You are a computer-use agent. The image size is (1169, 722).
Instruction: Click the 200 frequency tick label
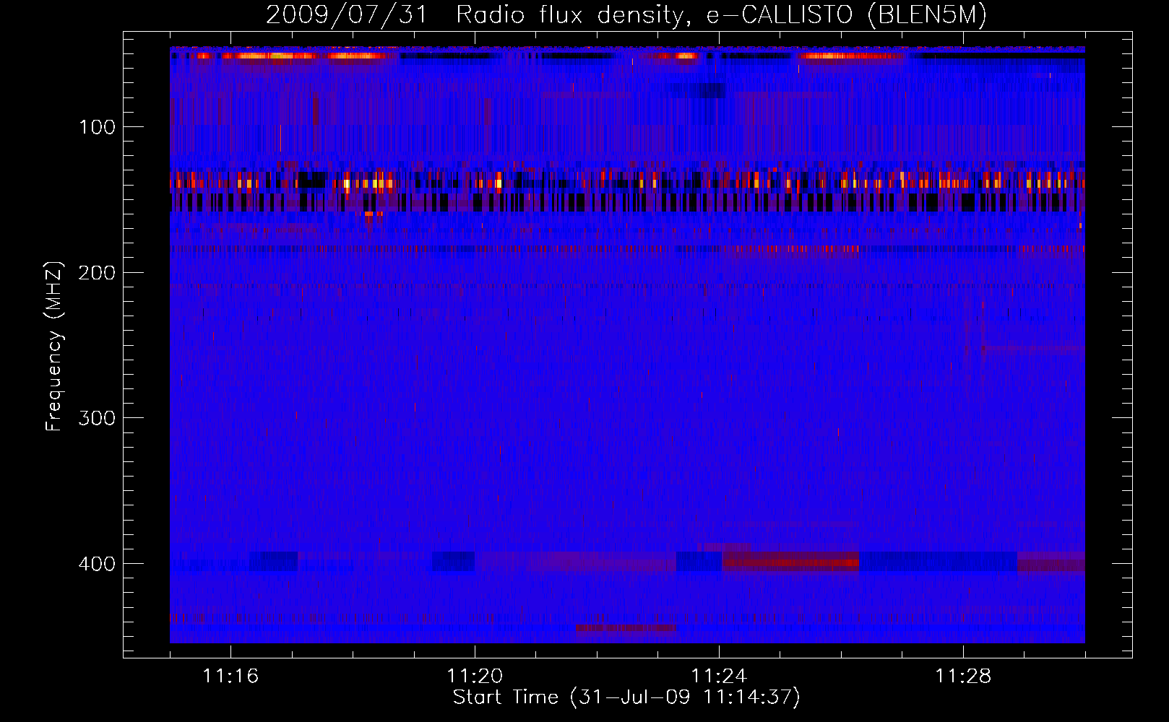97,273
